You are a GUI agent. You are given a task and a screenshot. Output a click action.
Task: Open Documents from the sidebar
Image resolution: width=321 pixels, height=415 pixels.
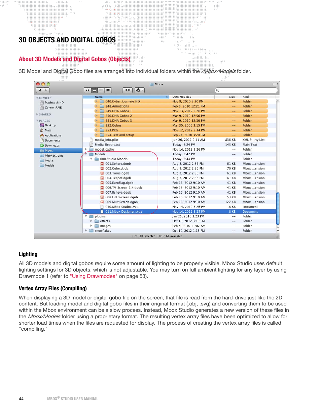tap(50, 140)
